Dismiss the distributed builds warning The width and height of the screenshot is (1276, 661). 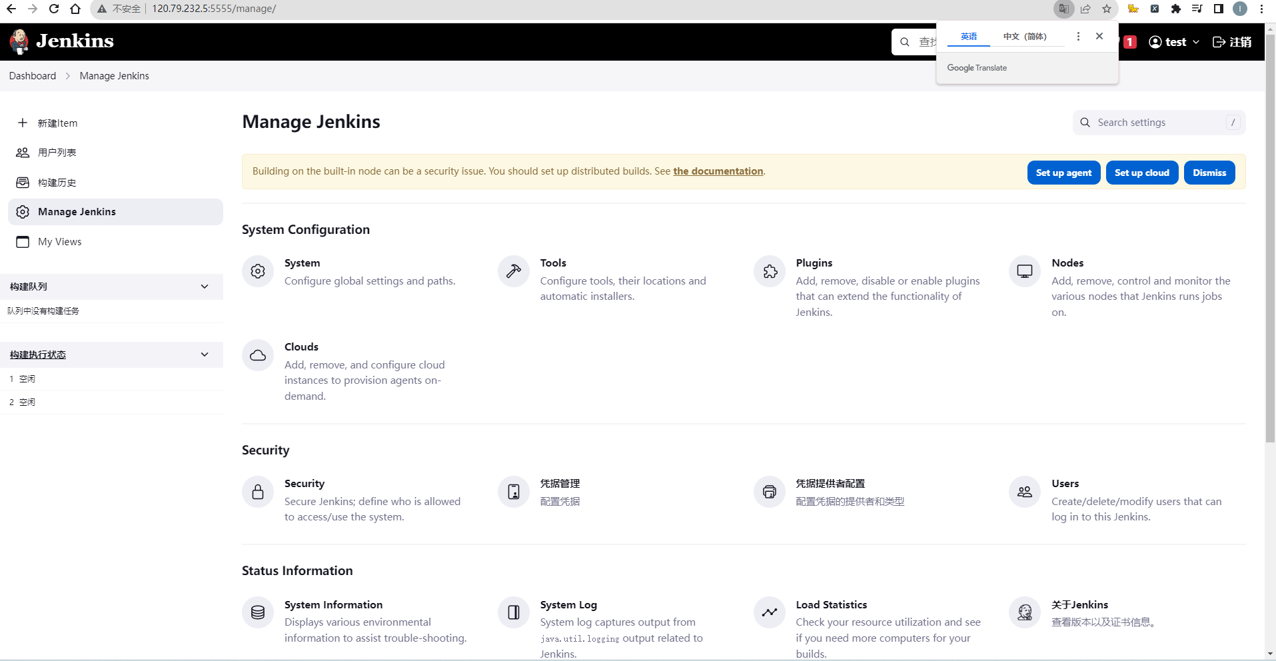coord(1209,173)
